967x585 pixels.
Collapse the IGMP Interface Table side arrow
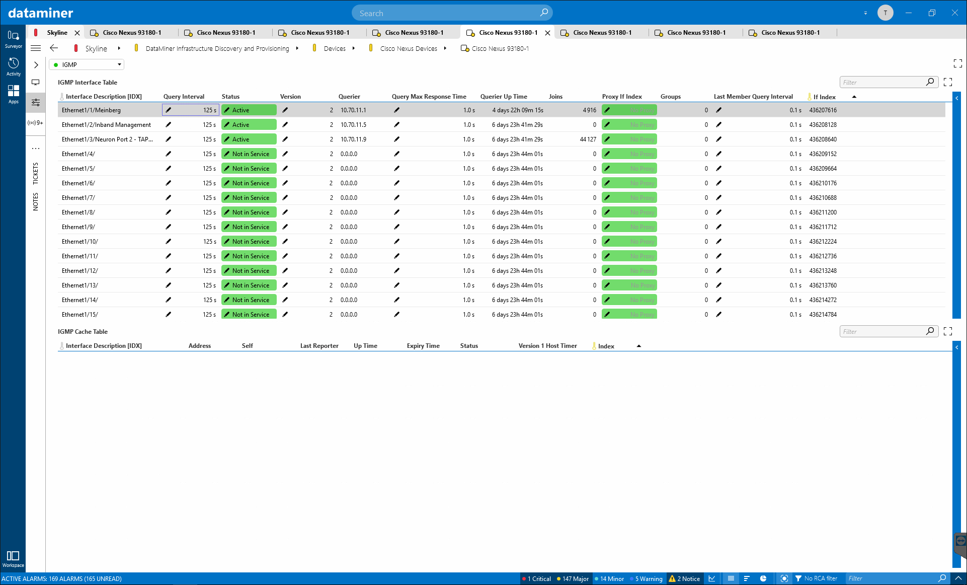(957, 98)
